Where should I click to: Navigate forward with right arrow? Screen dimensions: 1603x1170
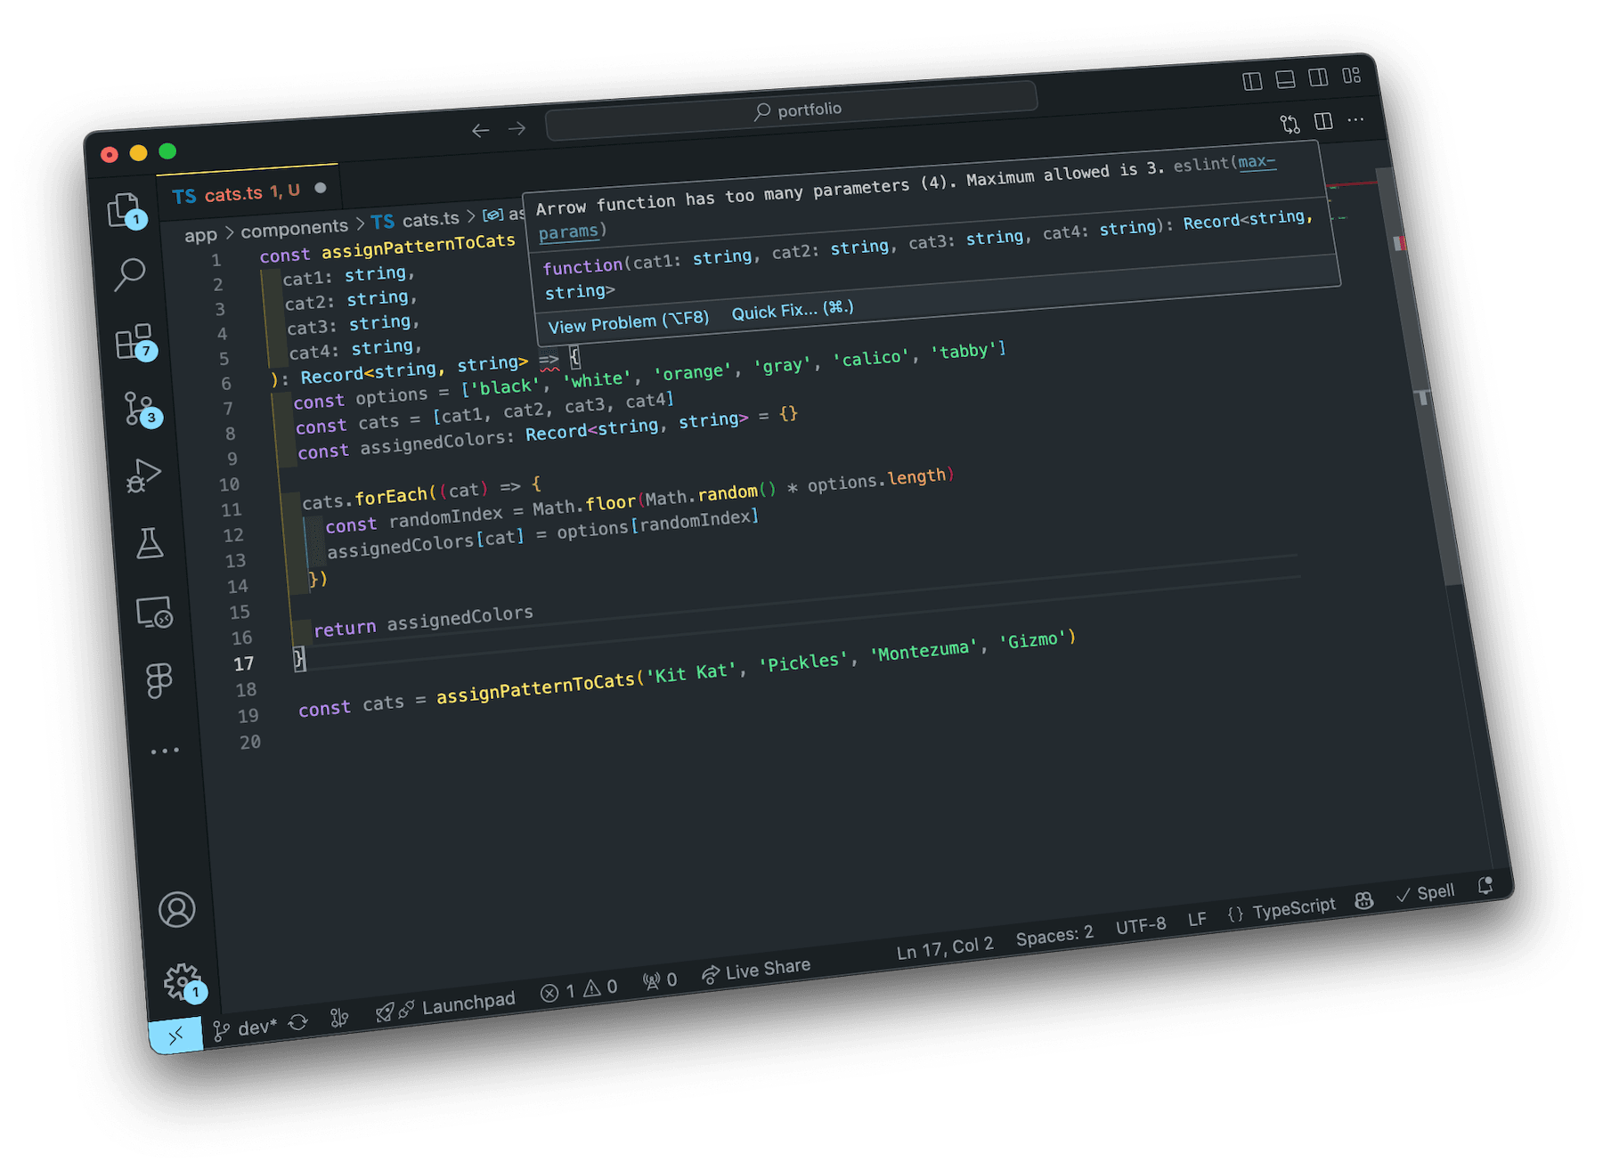coord(517,129)
